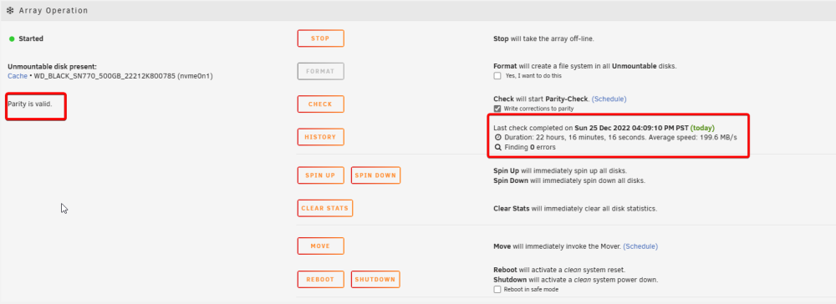Screen dimensions: 836x304
Task: Open parity check HISTORY
Action: point(320,137)
